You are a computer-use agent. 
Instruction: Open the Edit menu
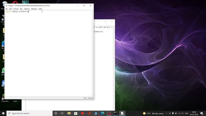pos(11,9)
